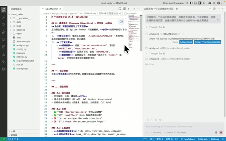Change the Markdown language mode in the status bar
Viewport: 226px width, 141px height.
pyautogui.click(x=190, y=139)
